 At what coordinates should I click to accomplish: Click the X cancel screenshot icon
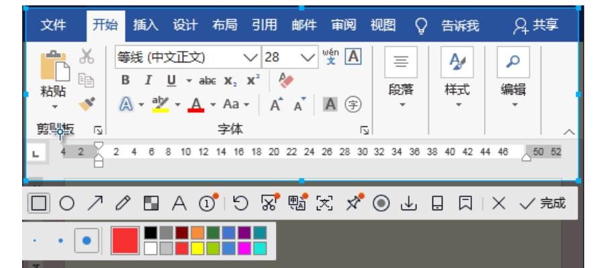pos(498,204)
